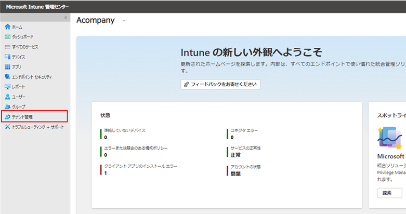406x214 pixels.
Task: Click コネクタ エラー status link
Action: (244, 130)
